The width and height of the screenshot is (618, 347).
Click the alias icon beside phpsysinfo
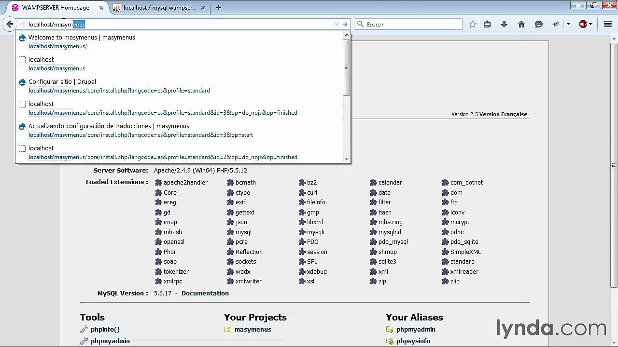(x=390, y=341)
